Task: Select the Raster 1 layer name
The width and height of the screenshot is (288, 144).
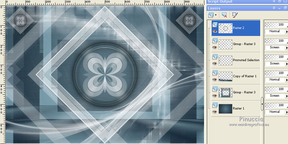Action: pos(238,108)
